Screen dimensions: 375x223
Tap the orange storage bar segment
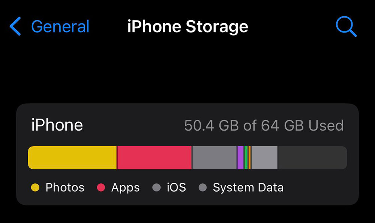(x=249, y=158)
